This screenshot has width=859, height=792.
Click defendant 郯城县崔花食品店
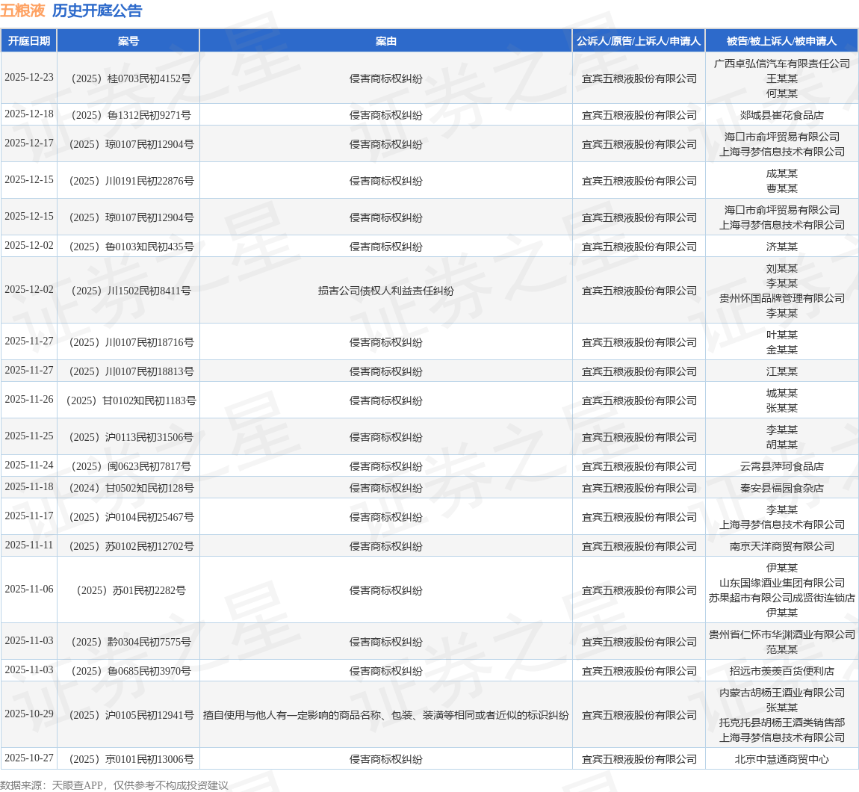782,115
